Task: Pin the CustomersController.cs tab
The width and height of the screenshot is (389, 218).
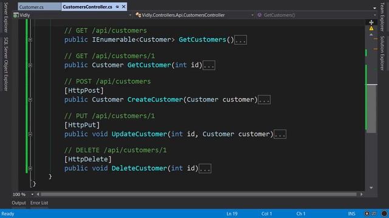Action: [117, 7]
